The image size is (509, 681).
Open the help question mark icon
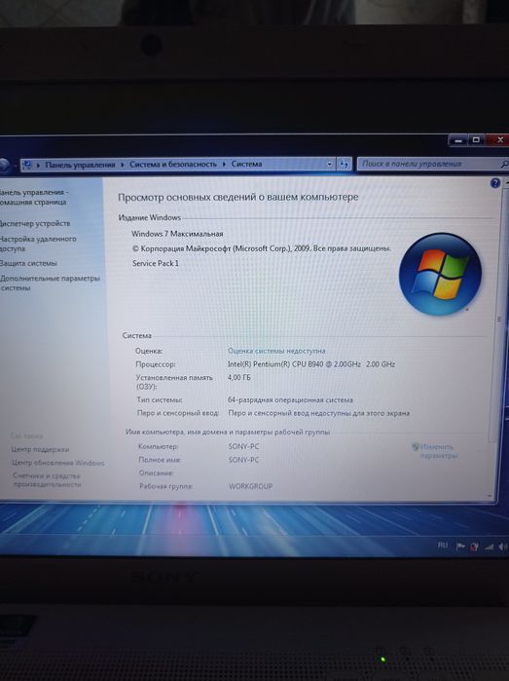494,184
